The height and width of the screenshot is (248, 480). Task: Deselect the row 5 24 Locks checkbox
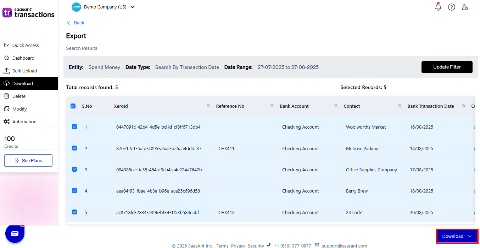click(x=74, y=212)
